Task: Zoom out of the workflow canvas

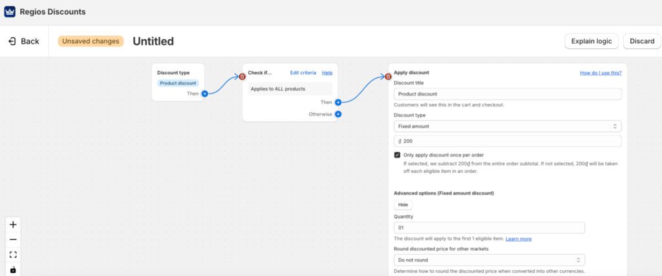Action: pos(13,239)
